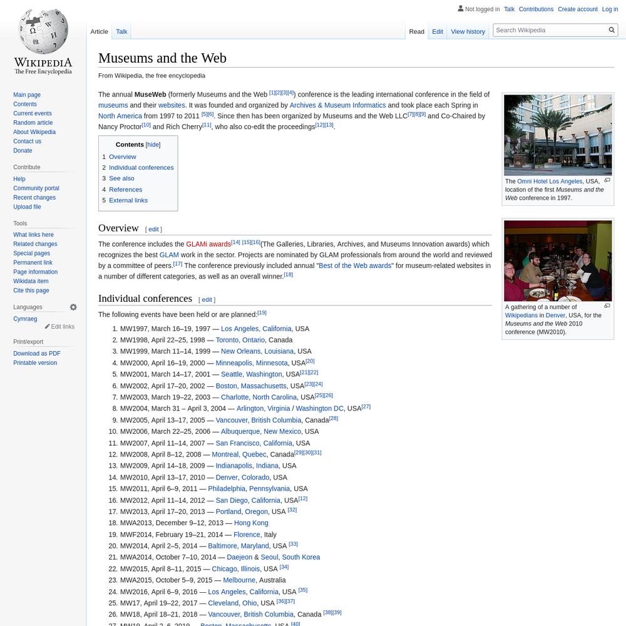Screen dimensions: 626x626
Task: Open Toronto, Ontario link
Action: (240, 340)
